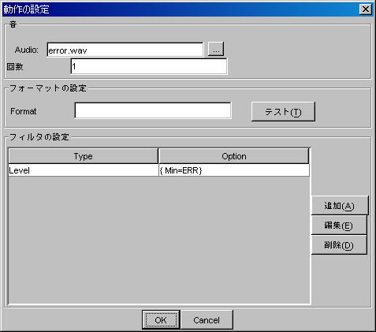Image resolution: width=376 pixels, height=332 pixels.
Task: Click the テスト(T) test button
Action: click(283, 112)
